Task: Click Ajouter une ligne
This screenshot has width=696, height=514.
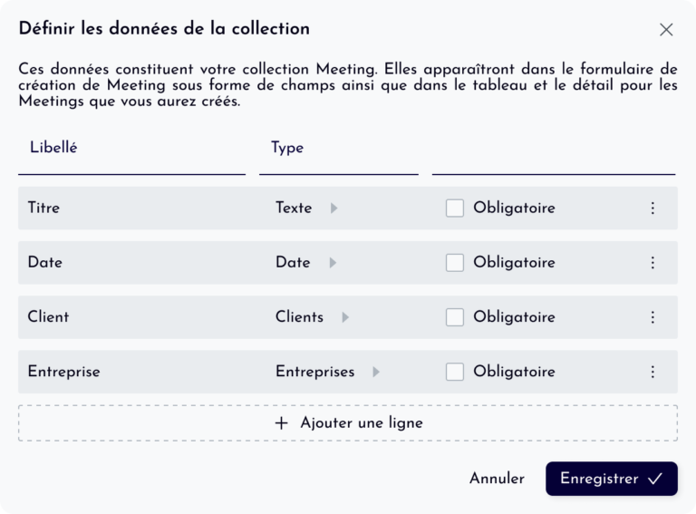Action: tap(348, 423)
